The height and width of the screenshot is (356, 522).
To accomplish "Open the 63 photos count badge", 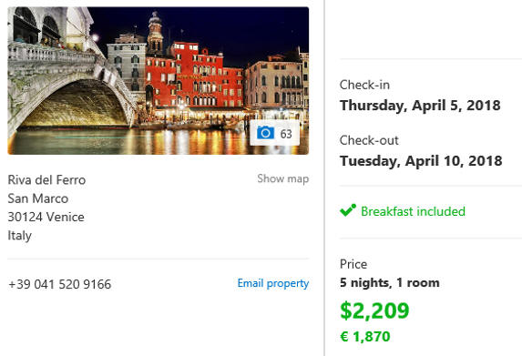I will pos(274,133).
